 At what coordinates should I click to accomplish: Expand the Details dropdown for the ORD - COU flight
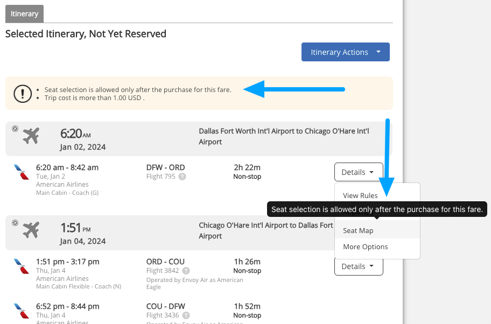pos(358,266)
